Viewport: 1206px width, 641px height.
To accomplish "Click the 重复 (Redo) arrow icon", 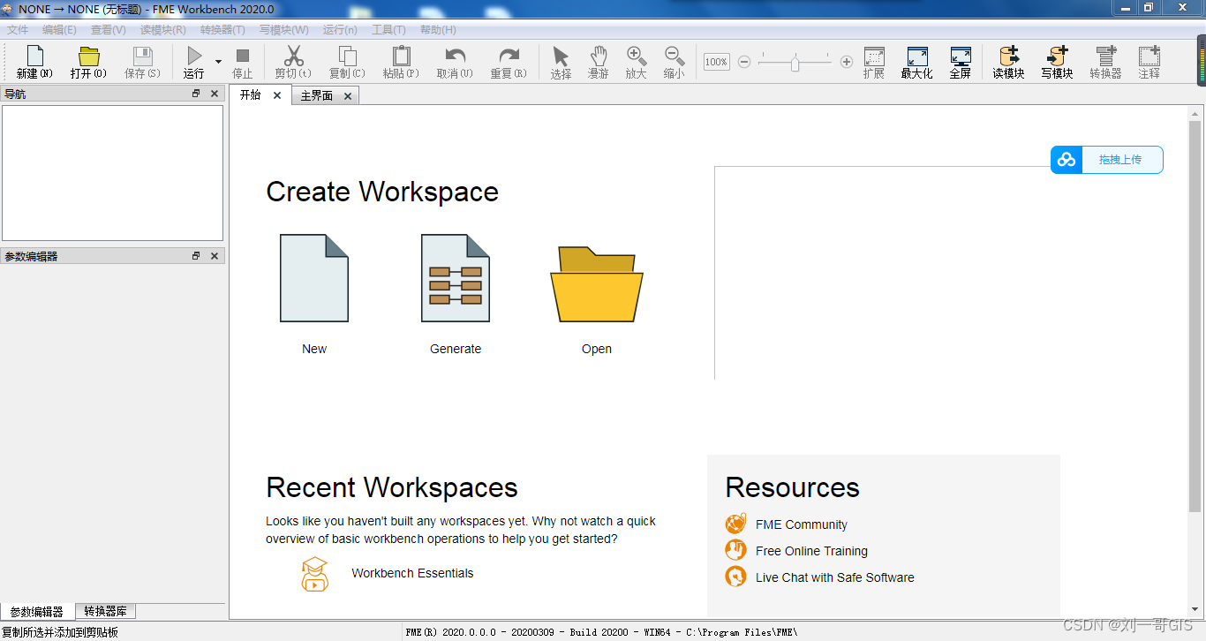I will pos(509,57).
